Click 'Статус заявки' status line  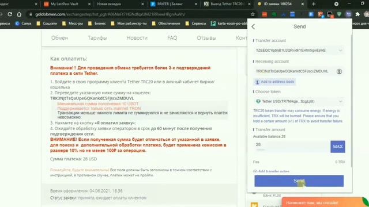[x=98, y=198]
